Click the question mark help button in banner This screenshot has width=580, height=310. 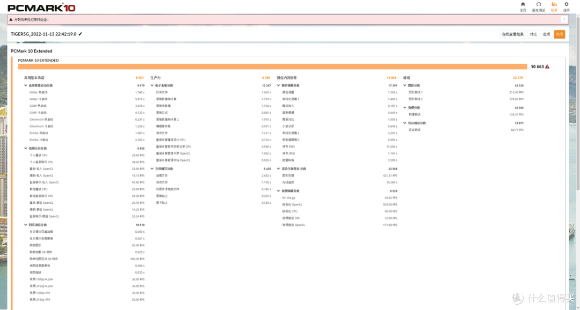(x=564, y=19)
